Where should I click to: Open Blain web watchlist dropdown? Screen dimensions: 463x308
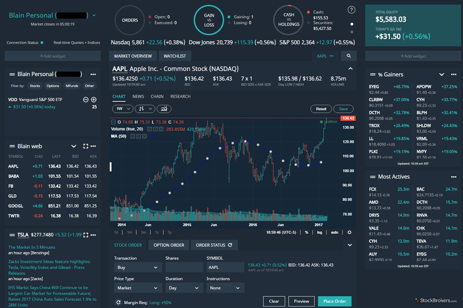click(x=74, y=146)
